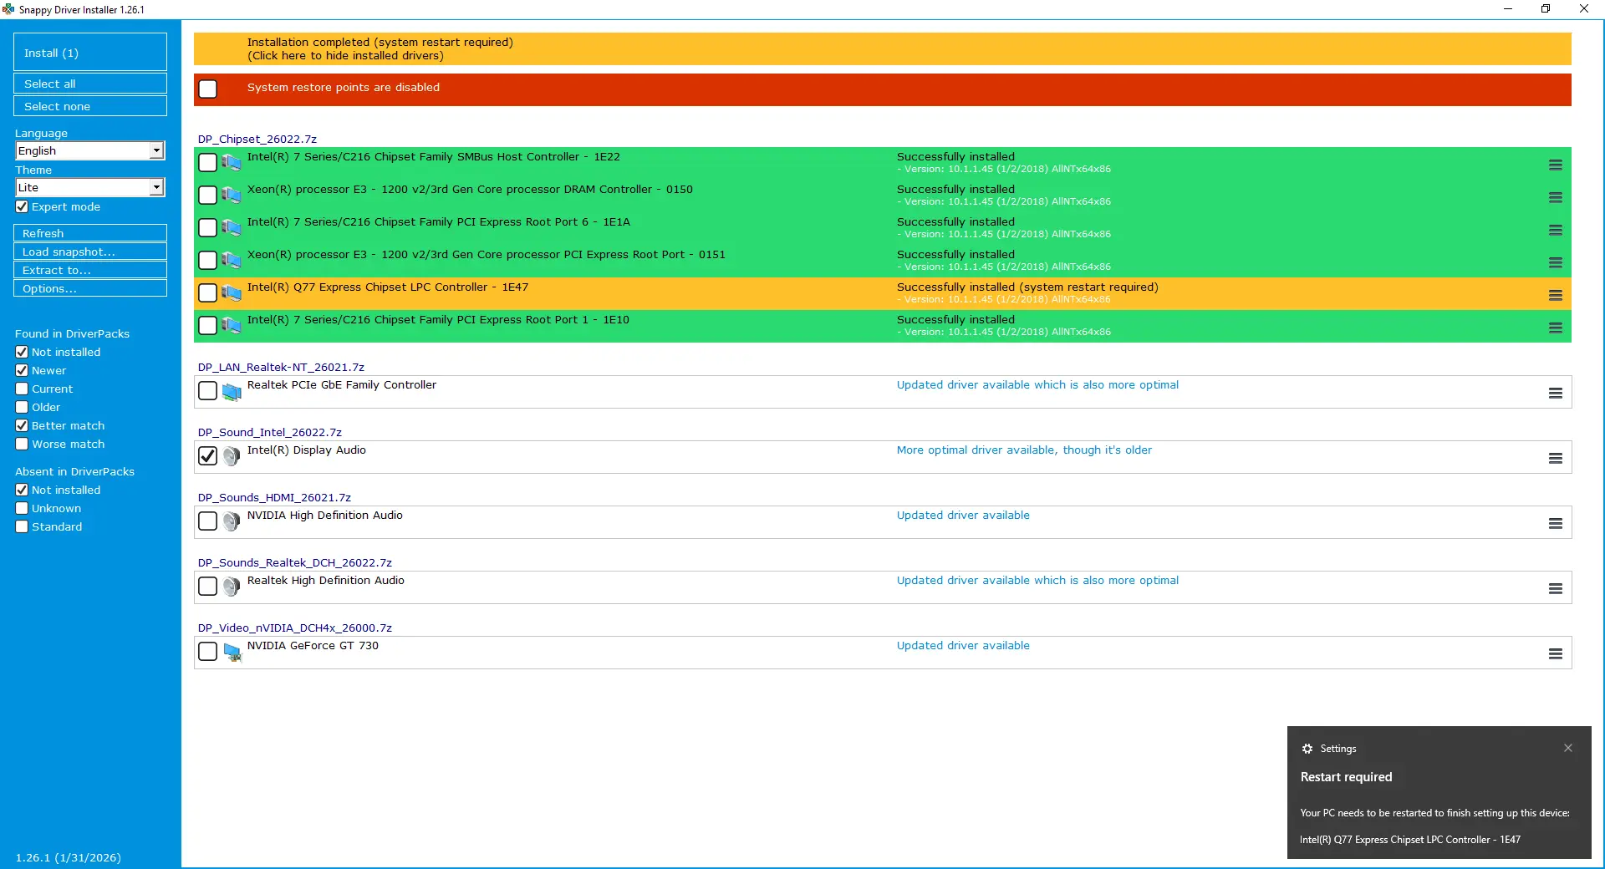Expand the Language dropdown
This screenshot has width=1605, height=869.
point(156,150)
